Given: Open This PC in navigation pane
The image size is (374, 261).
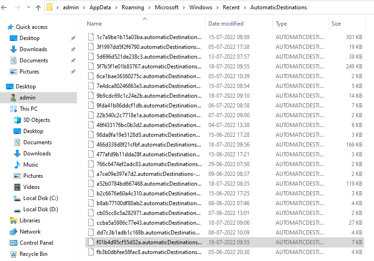Looking at the screenshot, I should click(28, 109).
